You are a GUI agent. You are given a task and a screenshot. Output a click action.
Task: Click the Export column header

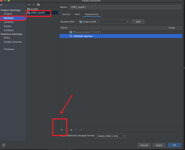(x=64, y=28)
